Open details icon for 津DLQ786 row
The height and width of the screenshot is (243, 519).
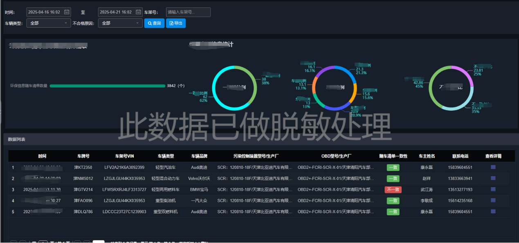click(493, 211)
